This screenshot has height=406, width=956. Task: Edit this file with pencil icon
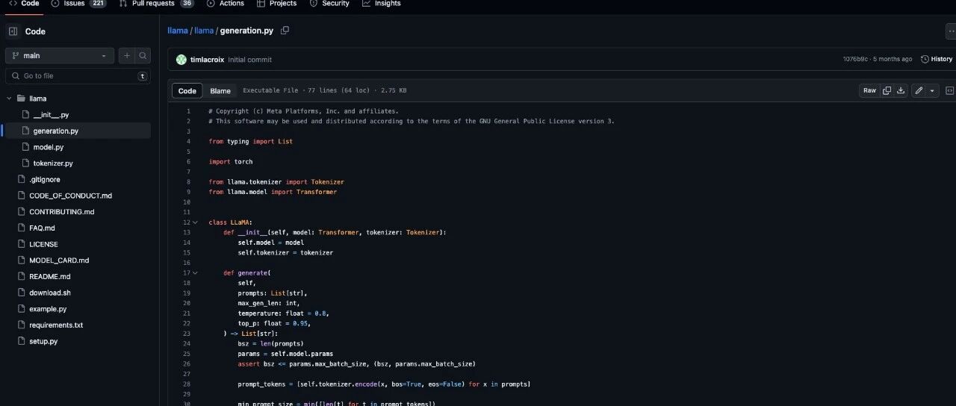tap(919, 90)
